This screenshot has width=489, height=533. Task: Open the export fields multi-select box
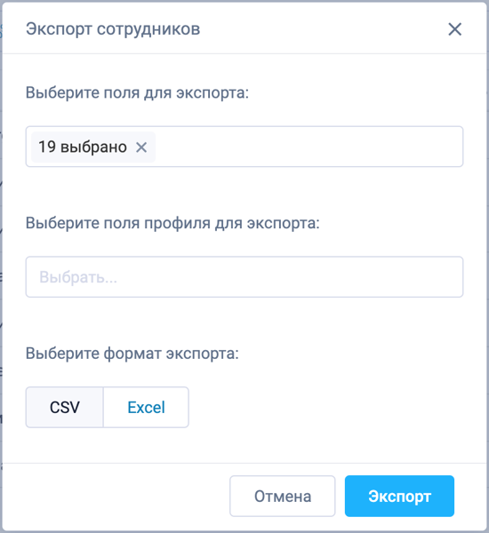(244, 147)
